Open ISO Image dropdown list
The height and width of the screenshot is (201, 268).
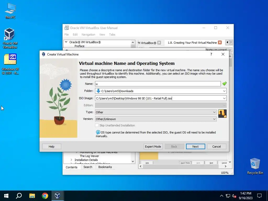coord(224,98)
